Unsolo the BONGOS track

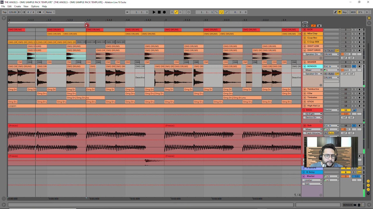354,66
